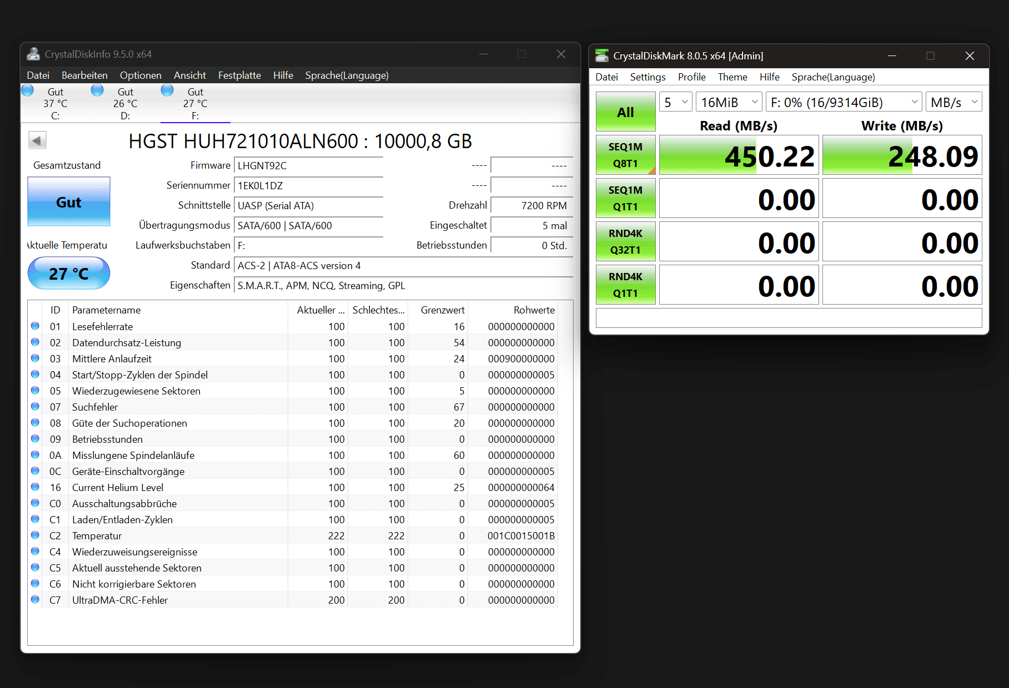Click the SEQ1M Q8T1 read result 450.22
The height and width of the screenshot is (688, 1009).
(x=739, y=155)
